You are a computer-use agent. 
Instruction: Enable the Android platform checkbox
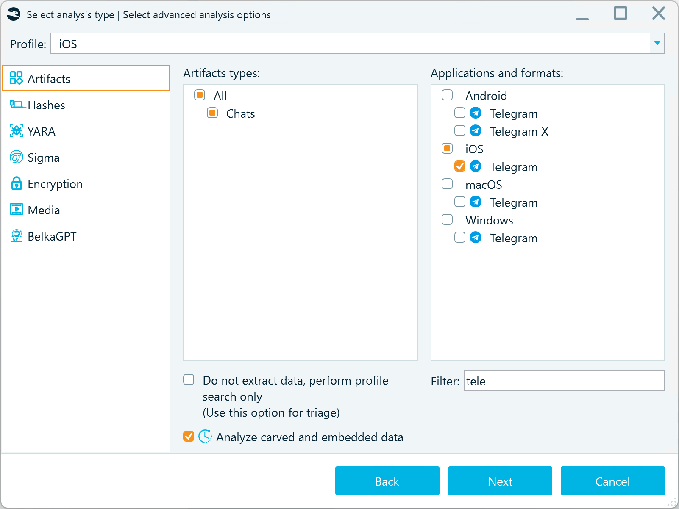pos(447,95)
